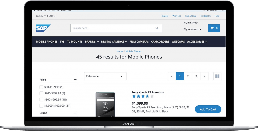The height and width of the screenshot is (131, 258).
Task: Switch to grid view layout
Action: (x=217, y=76)
